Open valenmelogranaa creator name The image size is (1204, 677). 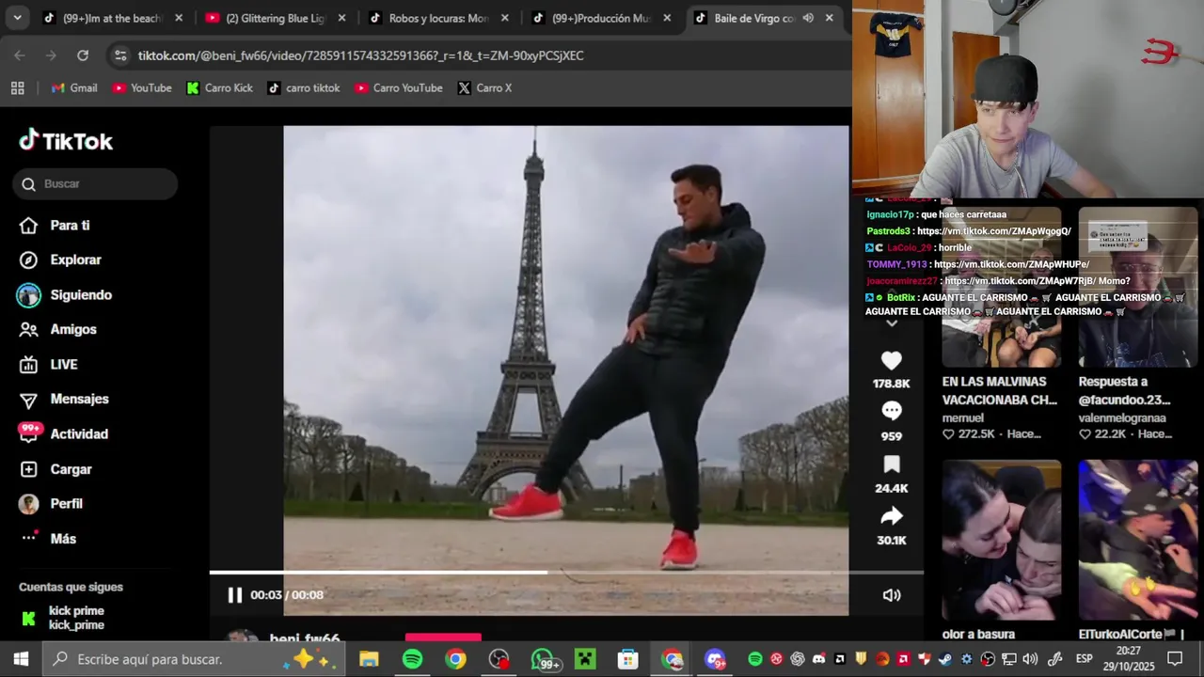coord(1122,417)
